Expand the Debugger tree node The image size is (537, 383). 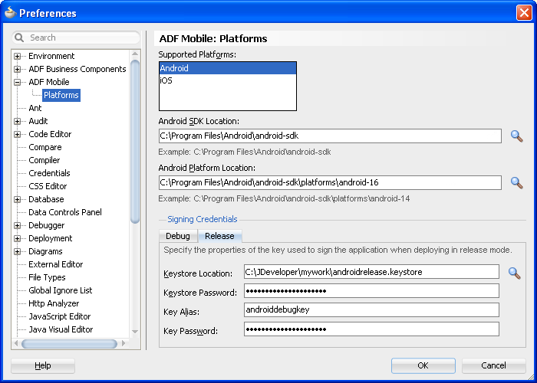click(17, 225)
